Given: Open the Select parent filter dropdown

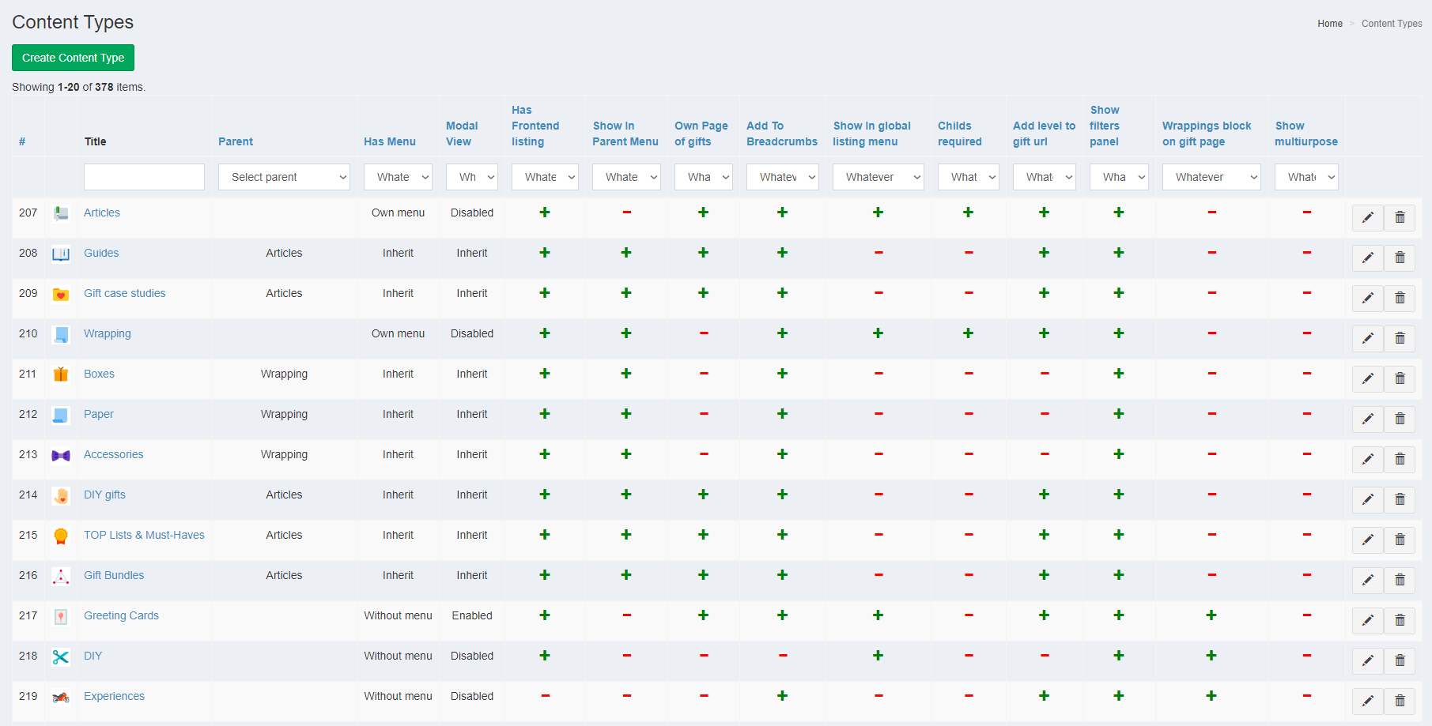Looking at the screenshot, I should tap(284, 177).
